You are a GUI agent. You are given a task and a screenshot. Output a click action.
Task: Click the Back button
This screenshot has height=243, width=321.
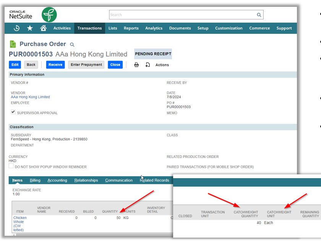(31, 64)
